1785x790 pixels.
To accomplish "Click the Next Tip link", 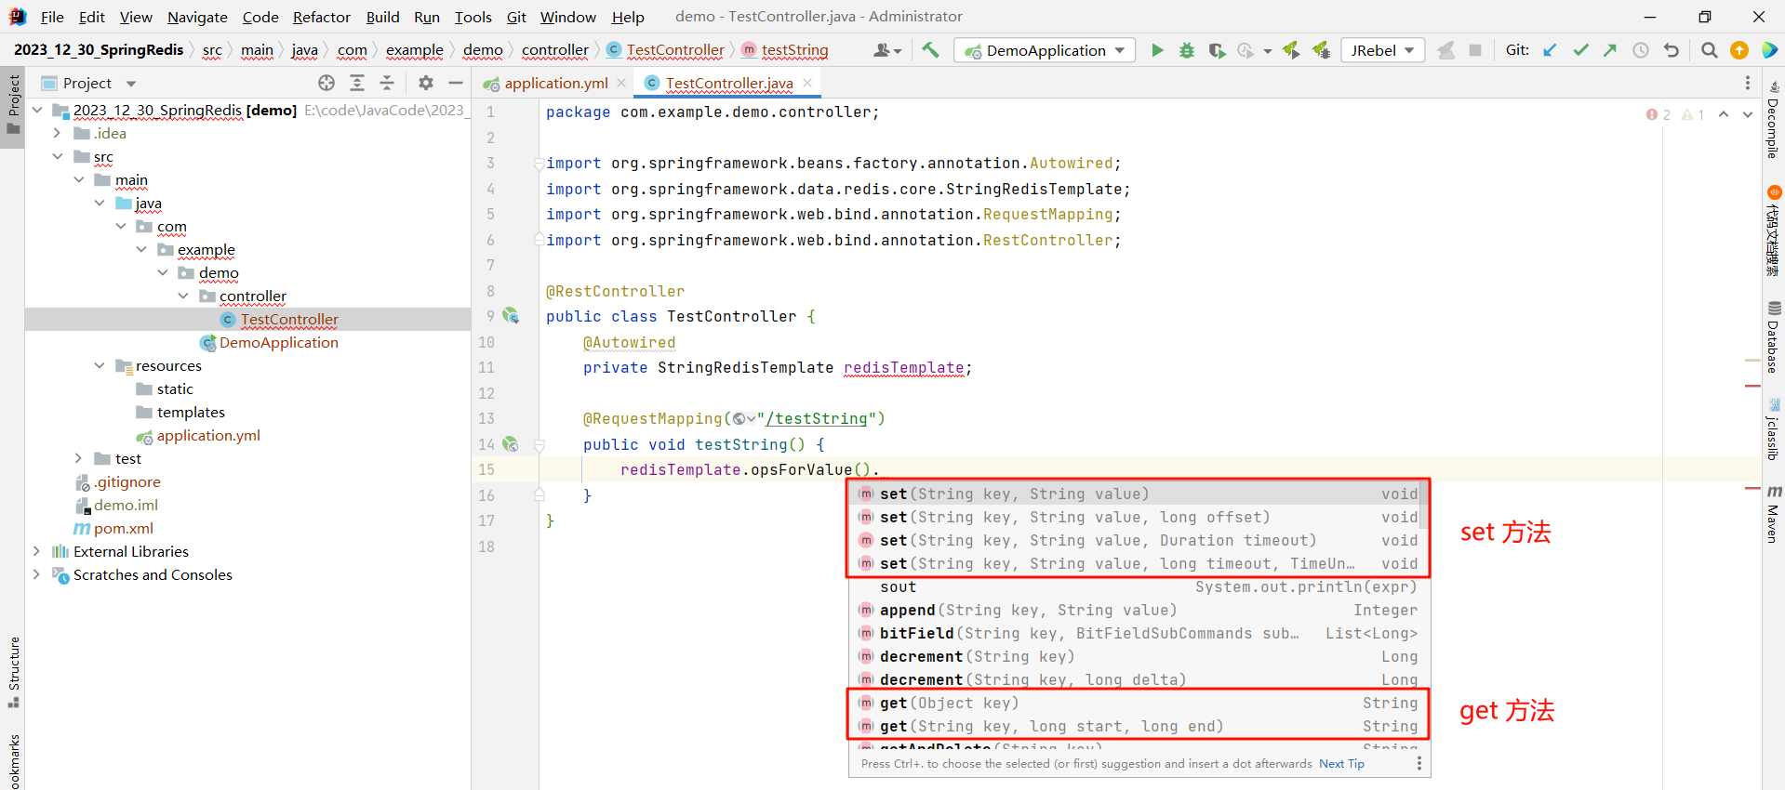I will point(1341,764).
